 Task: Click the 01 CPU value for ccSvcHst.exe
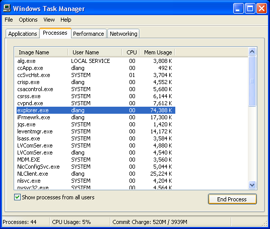click(x=132, y=75)
